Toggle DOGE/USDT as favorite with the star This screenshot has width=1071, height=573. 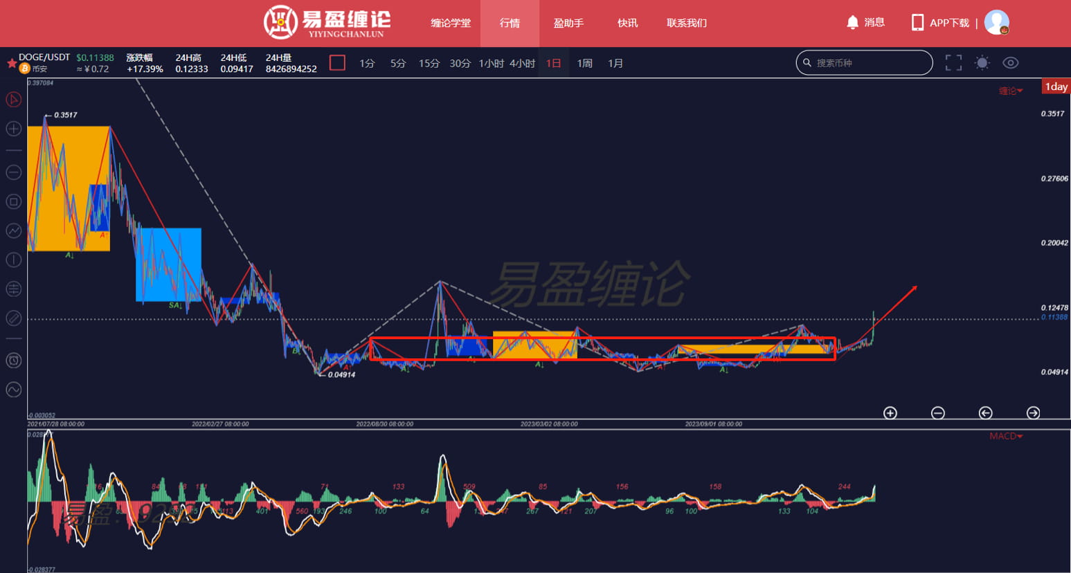[12, 63]
